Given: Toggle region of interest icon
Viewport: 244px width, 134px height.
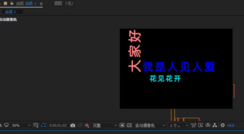Looking at the screenshot, I should coord(122,125).
